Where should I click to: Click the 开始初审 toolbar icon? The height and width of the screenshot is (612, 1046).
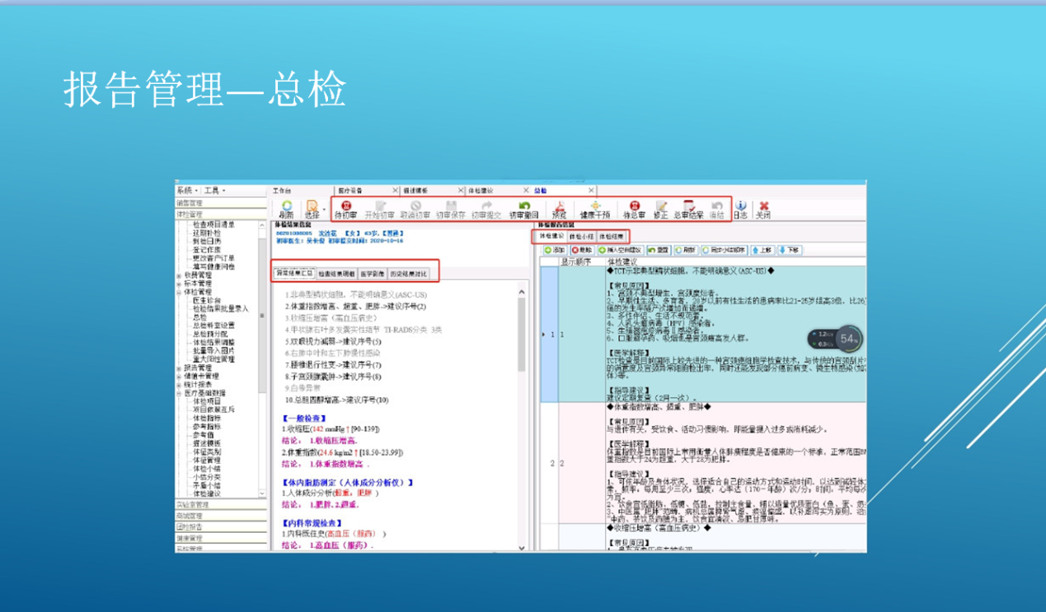click(x=379, y=209)
